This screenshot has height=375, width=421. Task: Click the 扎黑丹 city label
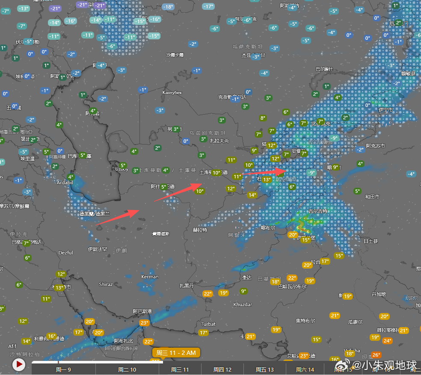(187, 286)
